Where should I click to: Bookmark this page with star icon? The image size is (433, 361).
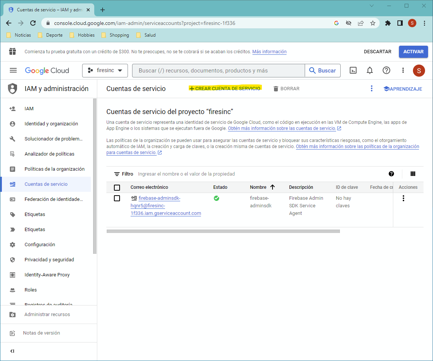(373, 23)
